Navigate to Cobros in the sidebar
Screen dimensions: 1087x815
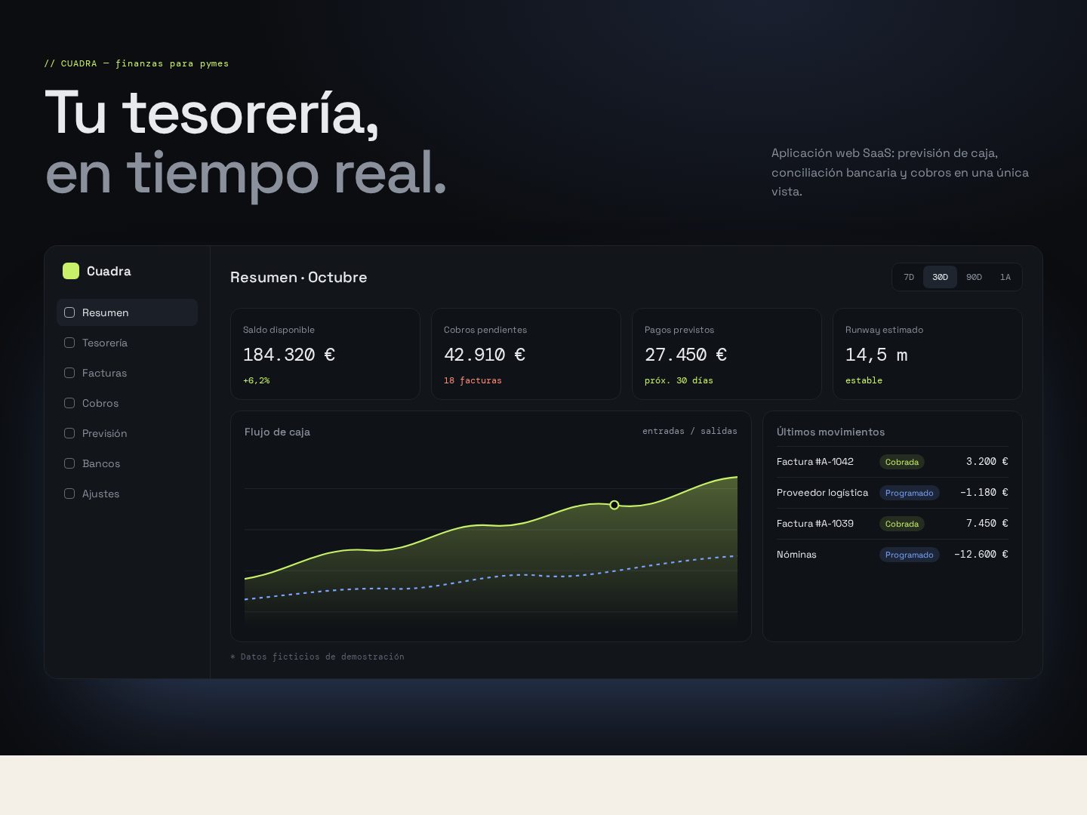click(127, 403)
